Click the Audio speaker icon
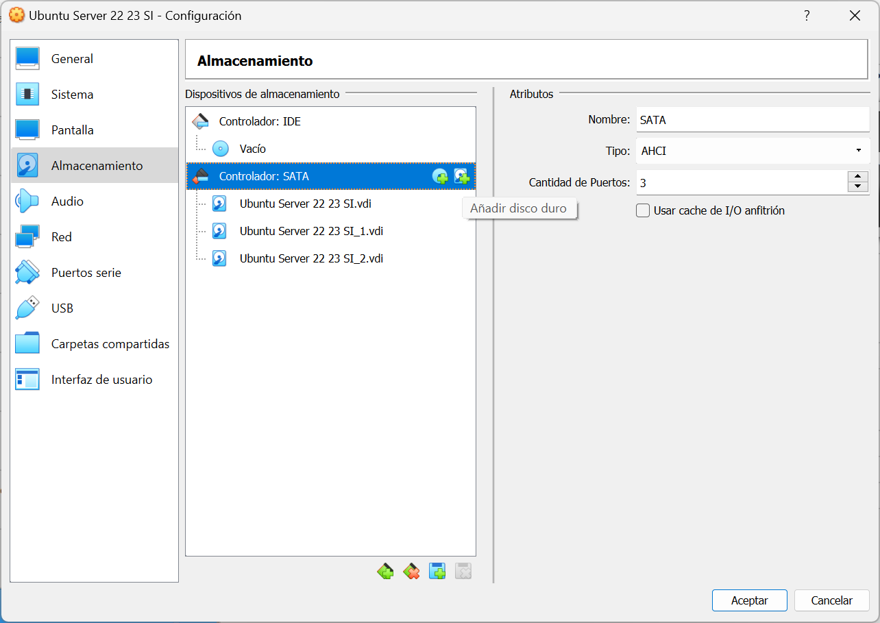 pos(27,201)
